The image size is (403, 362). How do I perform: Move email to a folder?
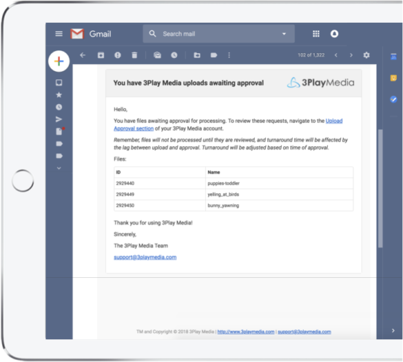point(197,55)
